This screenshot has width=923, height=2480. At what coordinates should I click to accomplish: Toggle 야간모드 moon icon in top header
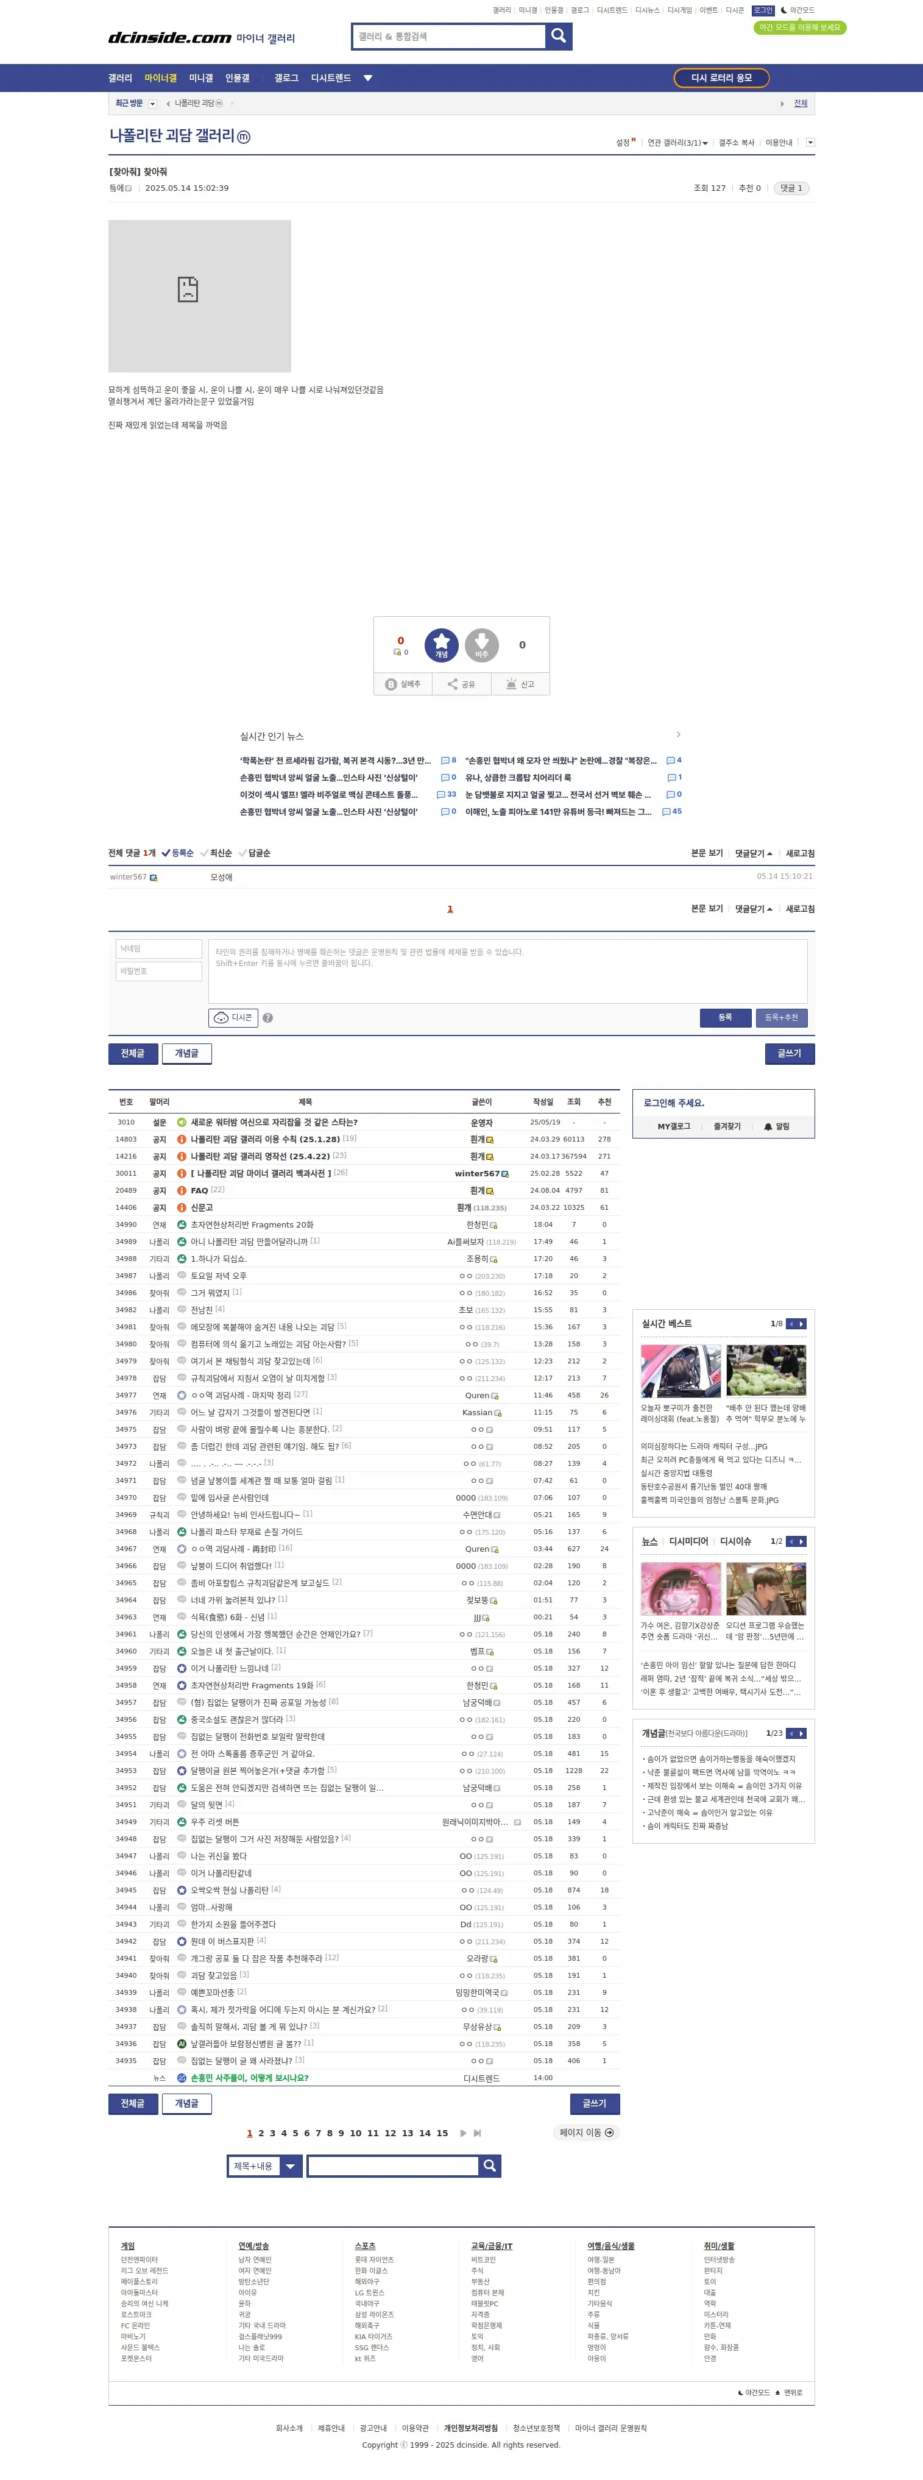[798, 10]
